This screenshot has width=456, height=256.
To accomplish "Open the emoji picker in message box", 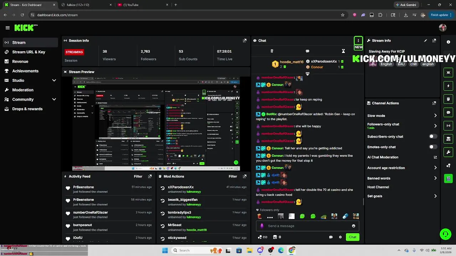I will pos(353,226).
